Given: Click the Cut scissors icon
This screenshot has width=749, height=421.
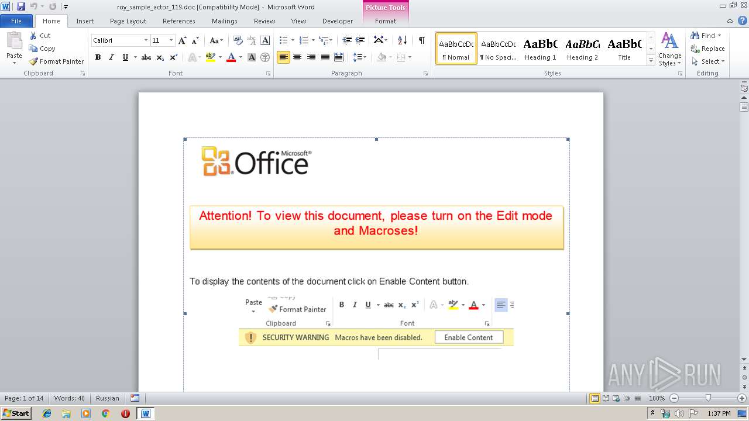Looking at the screenshot, I should coord(33,36).
